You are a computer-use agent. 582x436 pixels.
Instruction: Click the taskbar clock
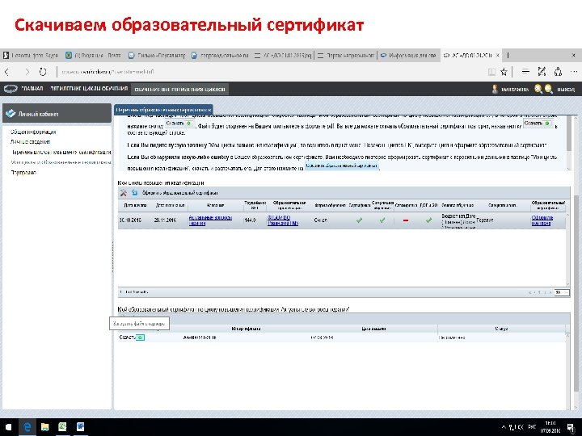click(x=550, y=427)
